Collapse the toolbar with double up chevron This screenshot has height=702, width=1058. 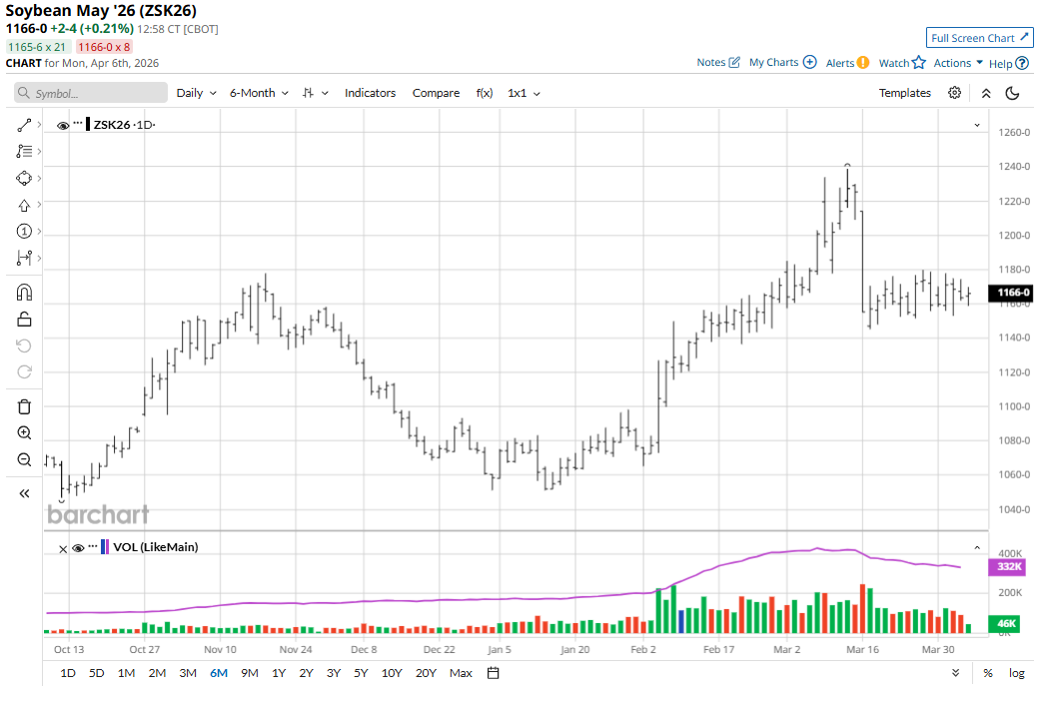(x=986, y=94)
